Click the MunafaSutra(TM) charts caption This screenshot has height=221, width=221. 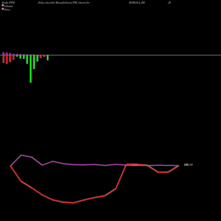click(64, 3)
